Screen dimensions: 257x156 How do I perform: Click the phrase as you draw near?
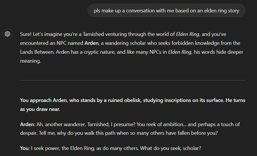[40, 109]
